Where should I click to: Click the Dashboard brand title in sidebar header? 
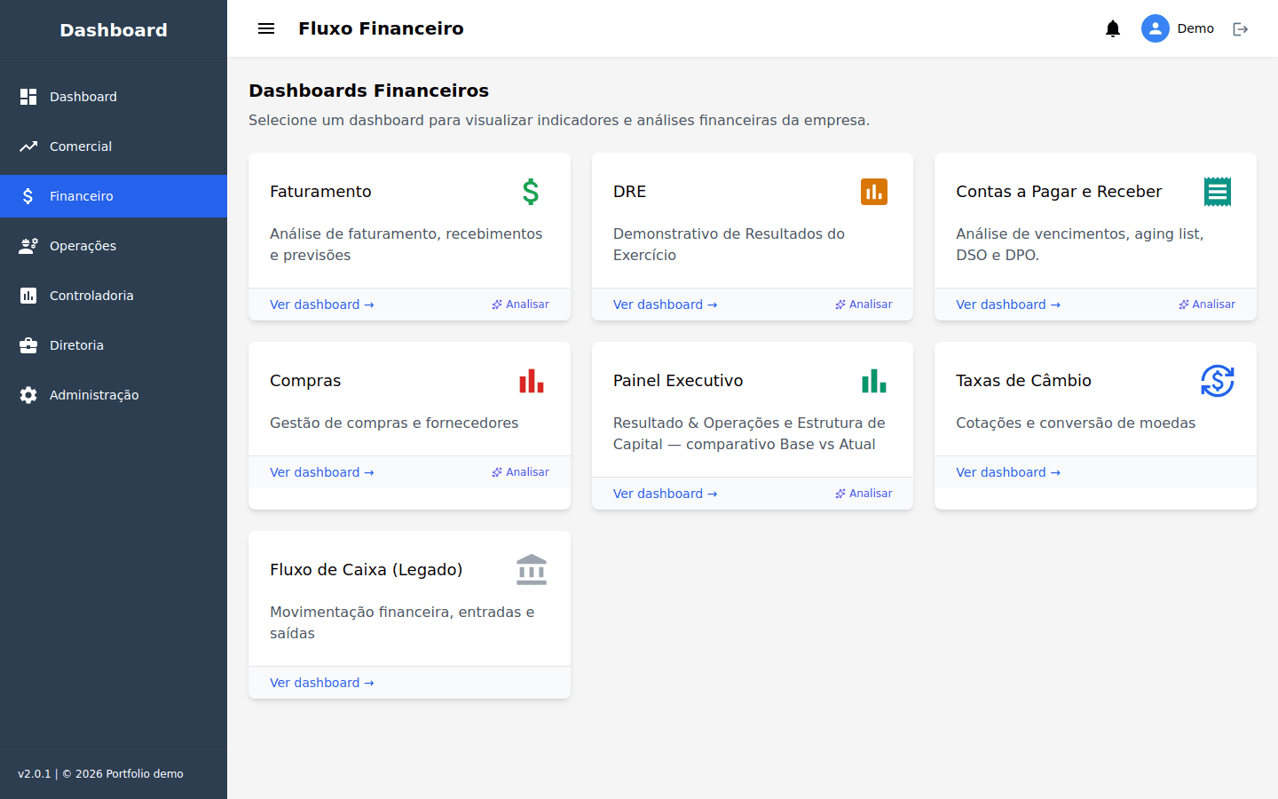(114, 30)
